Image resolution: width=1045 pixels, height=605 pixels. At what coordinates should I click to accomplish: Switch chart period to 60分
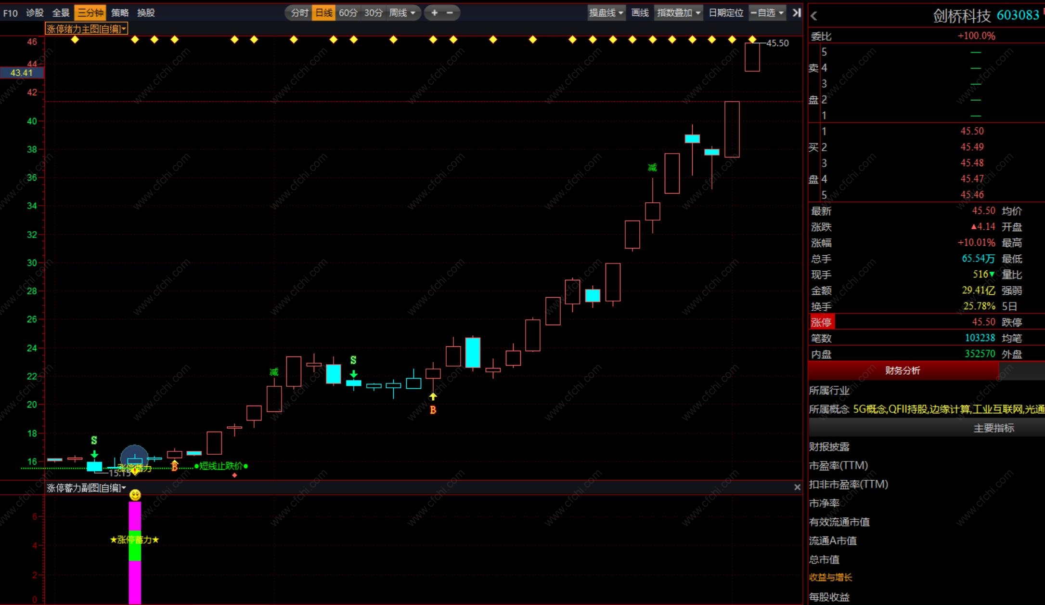point(348,13)
